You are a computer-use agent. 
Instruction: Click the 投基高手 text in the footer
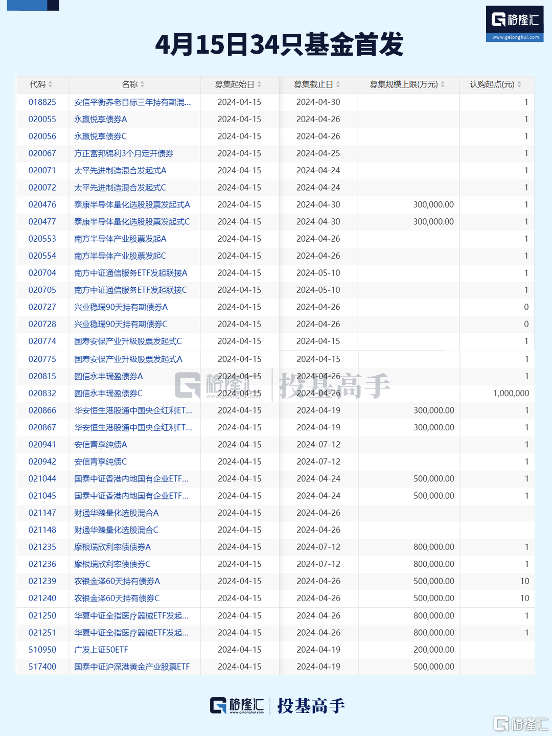pyautogui.click(x=311, y=706)
